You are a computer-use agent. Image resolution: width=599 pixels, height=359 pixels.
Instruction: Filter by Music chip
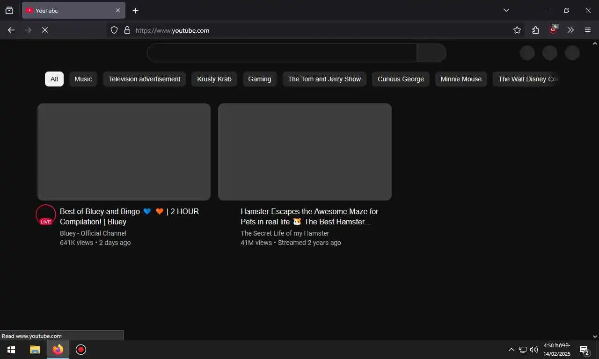(83, 79)
